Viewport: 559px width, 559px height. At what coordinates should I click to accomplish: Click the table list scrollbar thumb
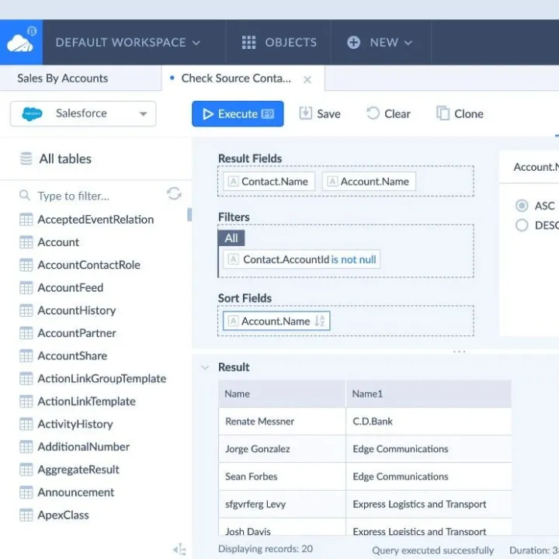pyautogui.click(x=189, y=214)
